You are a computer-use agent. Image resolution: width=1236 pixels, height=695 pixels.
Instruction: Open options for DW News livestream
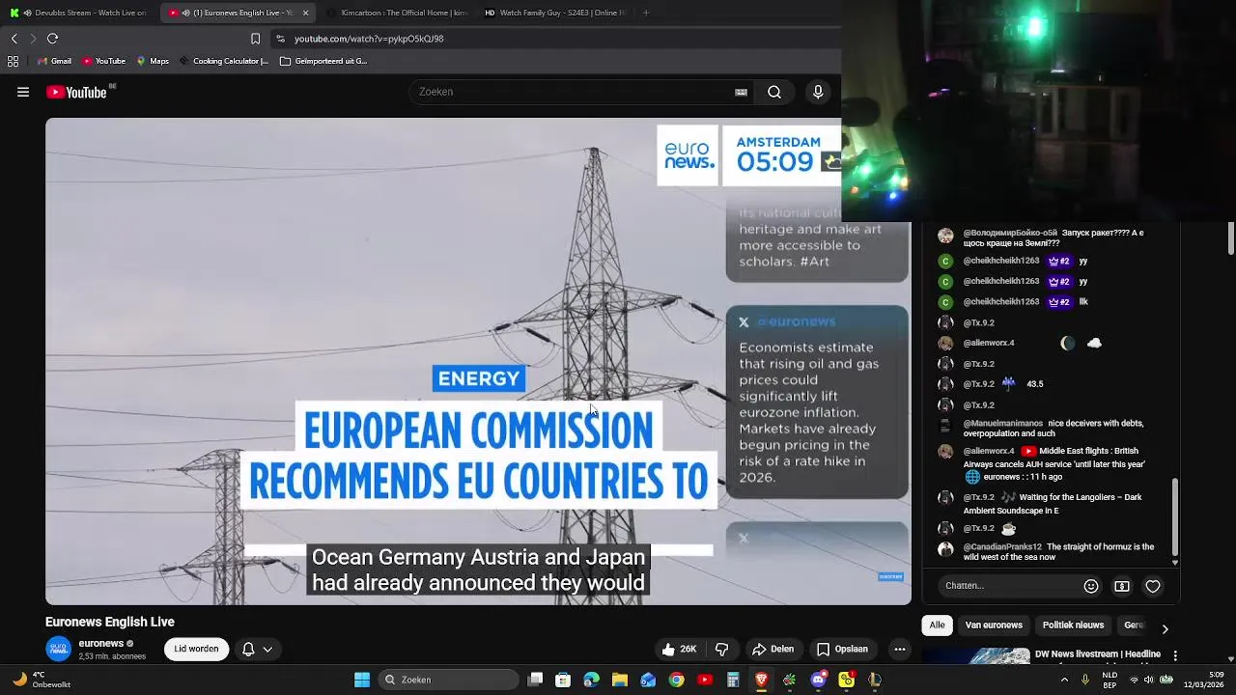tap(1175, 655)
